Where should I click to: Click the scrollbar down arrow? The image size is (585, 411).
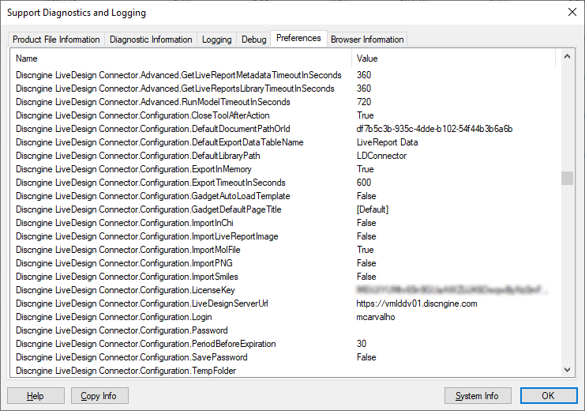click(x=567, y=370)
